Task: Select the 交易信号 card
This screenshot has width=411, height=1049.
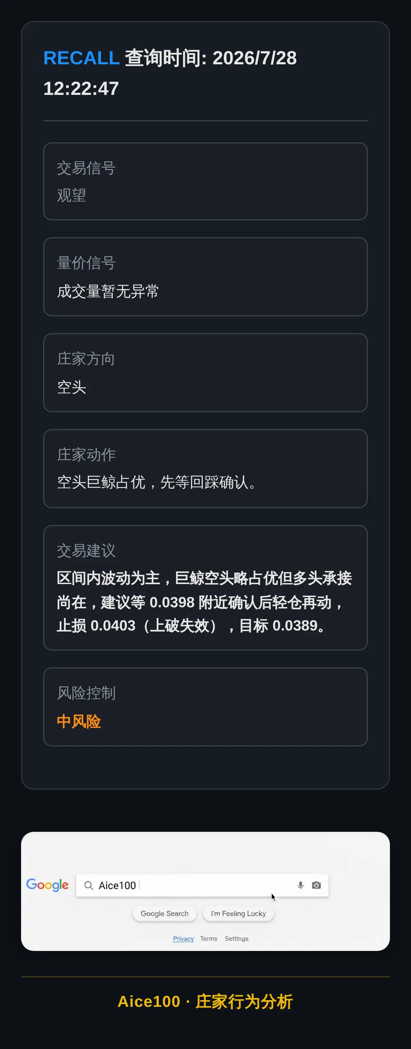Action: tap(205, 181)
